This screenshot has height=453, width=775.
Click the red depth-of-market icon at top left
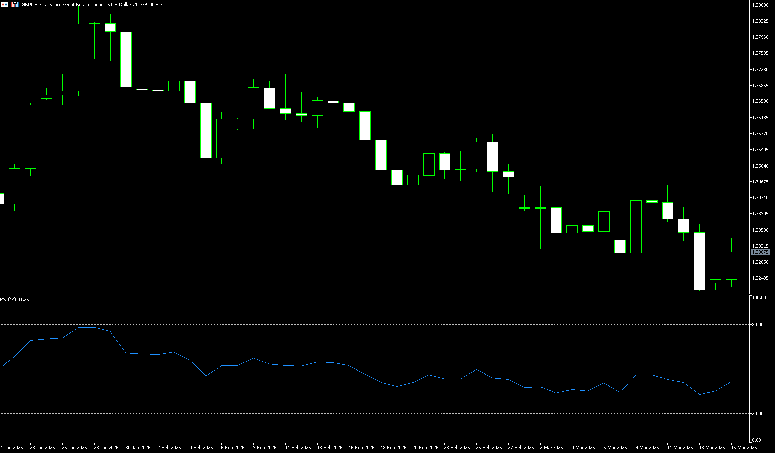[4, 4]
